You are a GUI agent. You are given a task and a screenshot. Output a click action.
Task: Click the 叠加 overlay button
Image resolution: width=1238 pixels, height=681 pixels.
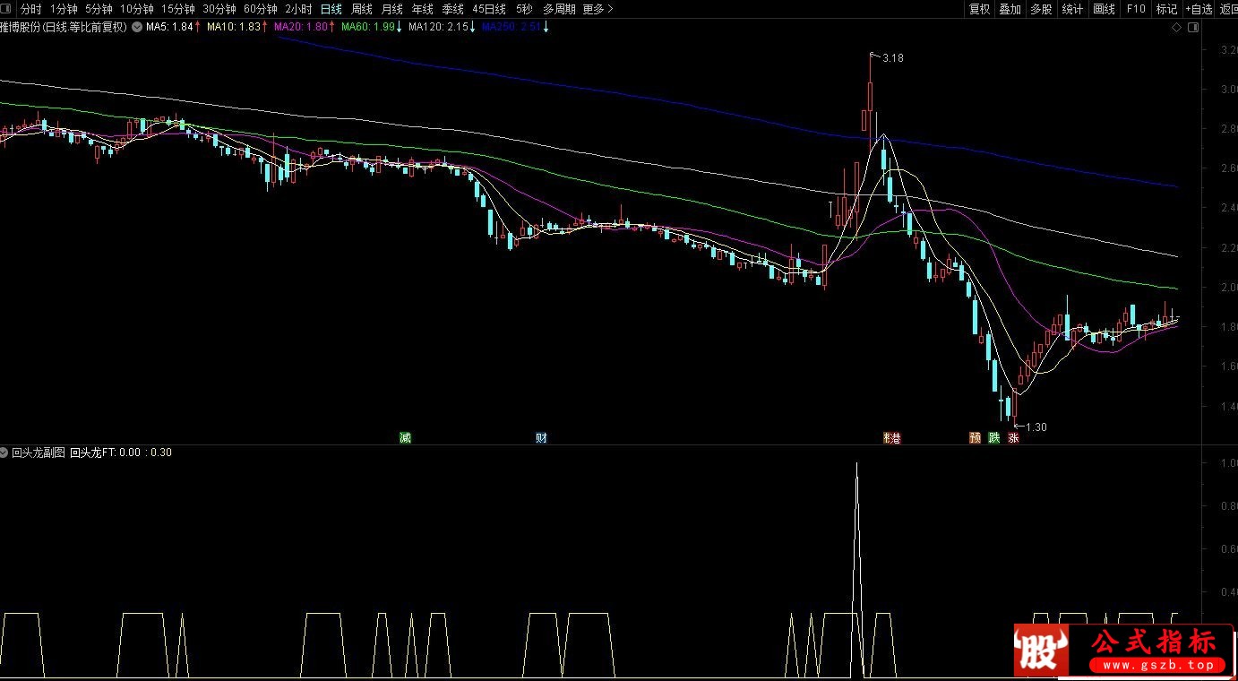pos(1010,9)
